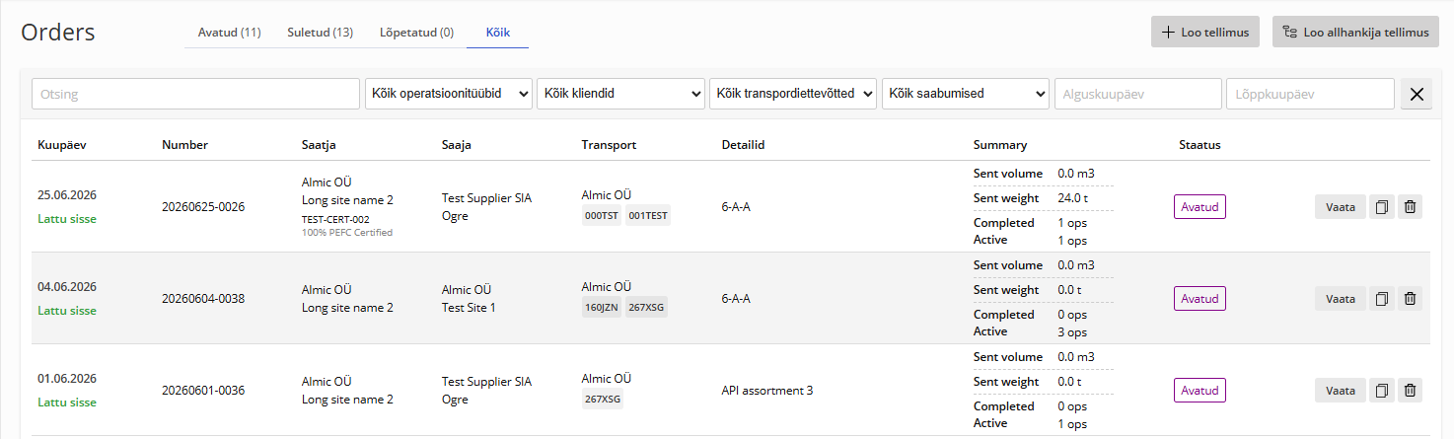Open Kõik operatsioonitüübid dropdown
This screenshot has width=1454, height=439.
tap(449, 94)
